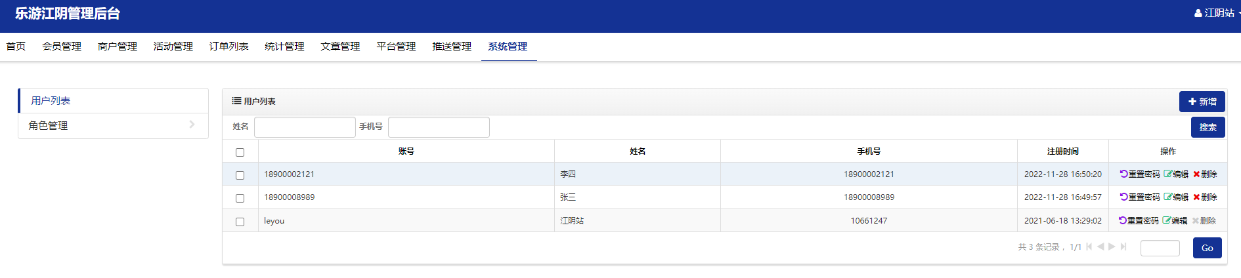Open 文章管理 menu tab
The width and height of the screenshot is (1241, 278).
[x=341, y=47]
